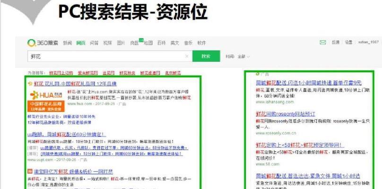Select the 网页 tab

tap(81, 43)
